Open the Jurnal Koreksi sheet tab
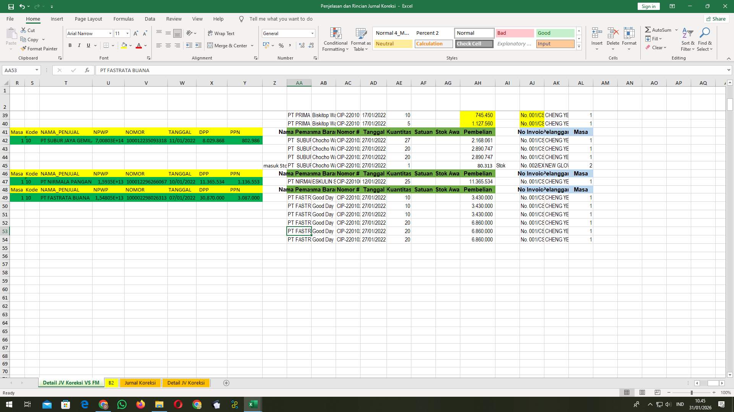The image size is (734, 412). [140, 383]
